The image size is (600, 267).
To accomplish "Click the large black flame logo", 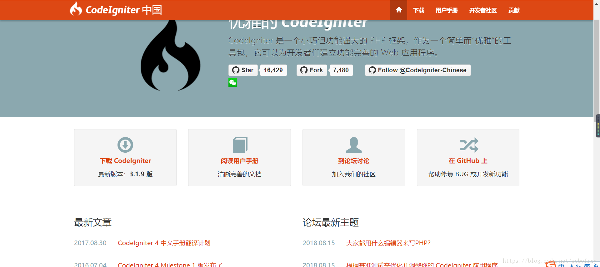I will [170, 55].
